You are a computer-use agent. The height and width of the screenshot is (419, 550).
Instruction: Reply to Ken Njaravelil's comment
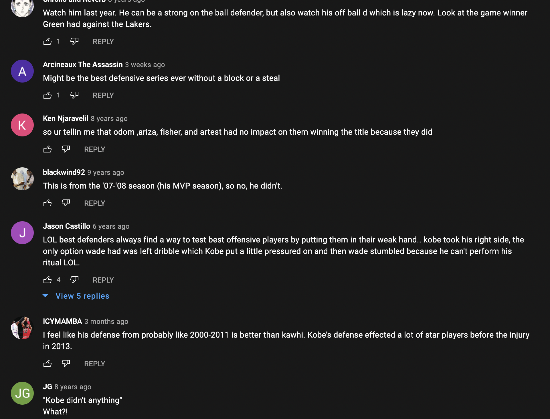[94, 149]
